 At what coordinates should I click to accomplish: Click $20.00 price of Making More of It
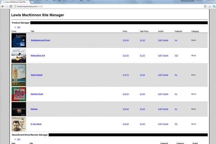[126, 56]
